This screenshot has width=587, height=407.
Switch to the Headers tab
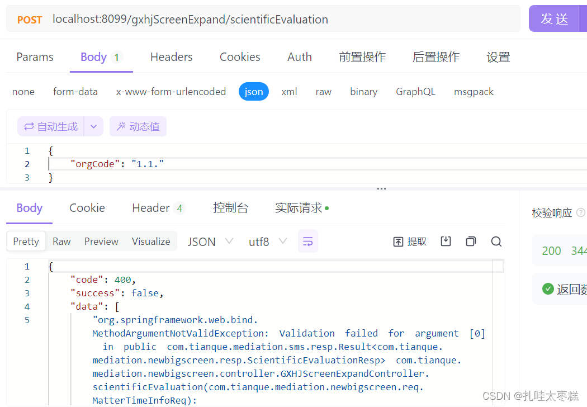coord(171,56)
